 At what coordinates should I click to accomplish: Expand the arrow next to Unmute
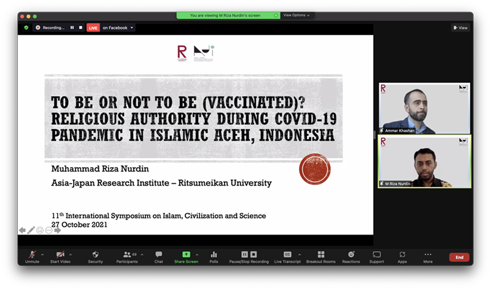tap(42, 254)
